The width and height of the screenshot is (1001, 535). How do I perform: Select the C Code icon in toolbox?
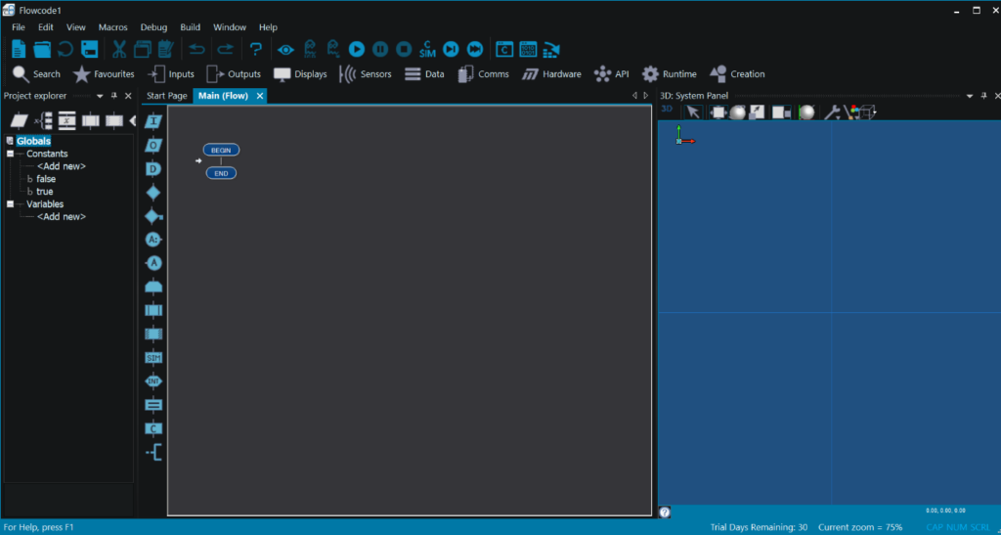coord(152,428)
